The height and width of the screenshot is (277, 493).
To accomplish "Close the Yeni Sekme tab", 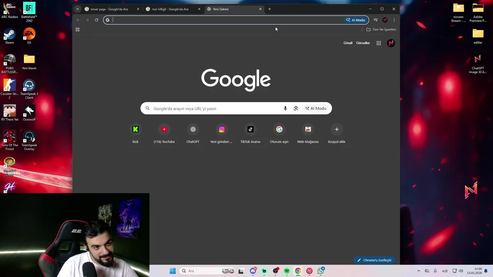I will tap(260, 9).
